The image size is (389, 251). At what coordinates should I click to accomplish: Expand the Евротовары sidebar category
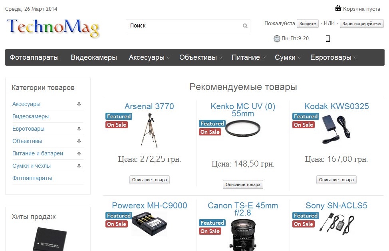click(79, 129)
